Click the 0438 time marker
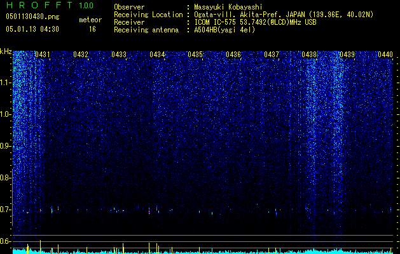Viewport: 400px width, 254px height. (x=309, y=55)
